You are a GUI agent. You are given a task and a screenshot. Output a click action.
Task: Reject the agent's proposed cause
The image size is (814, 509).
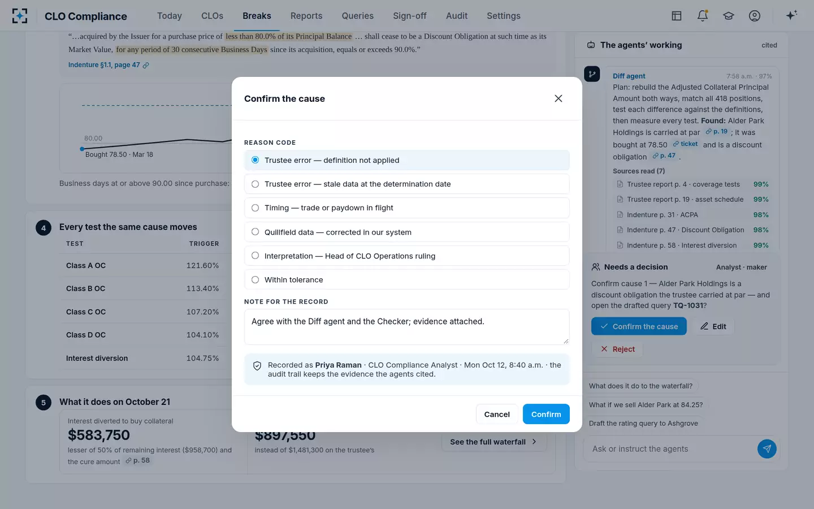(617, 349)
